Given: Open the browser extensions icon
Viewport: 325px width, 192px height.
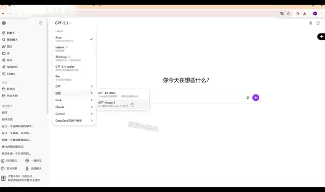Looking at the screenshot, I should click(x=298, y=13).
